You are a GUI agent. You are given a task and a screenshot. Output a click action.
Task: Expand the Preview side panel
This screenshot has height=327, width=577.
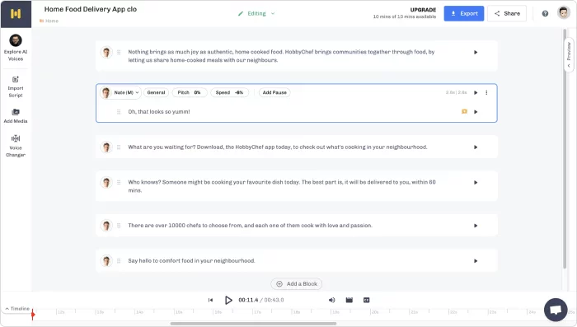569,55
